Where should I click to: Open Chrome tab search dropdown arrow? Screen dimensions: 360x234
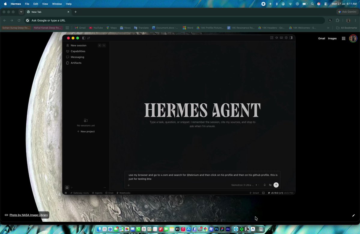(21, 12)
